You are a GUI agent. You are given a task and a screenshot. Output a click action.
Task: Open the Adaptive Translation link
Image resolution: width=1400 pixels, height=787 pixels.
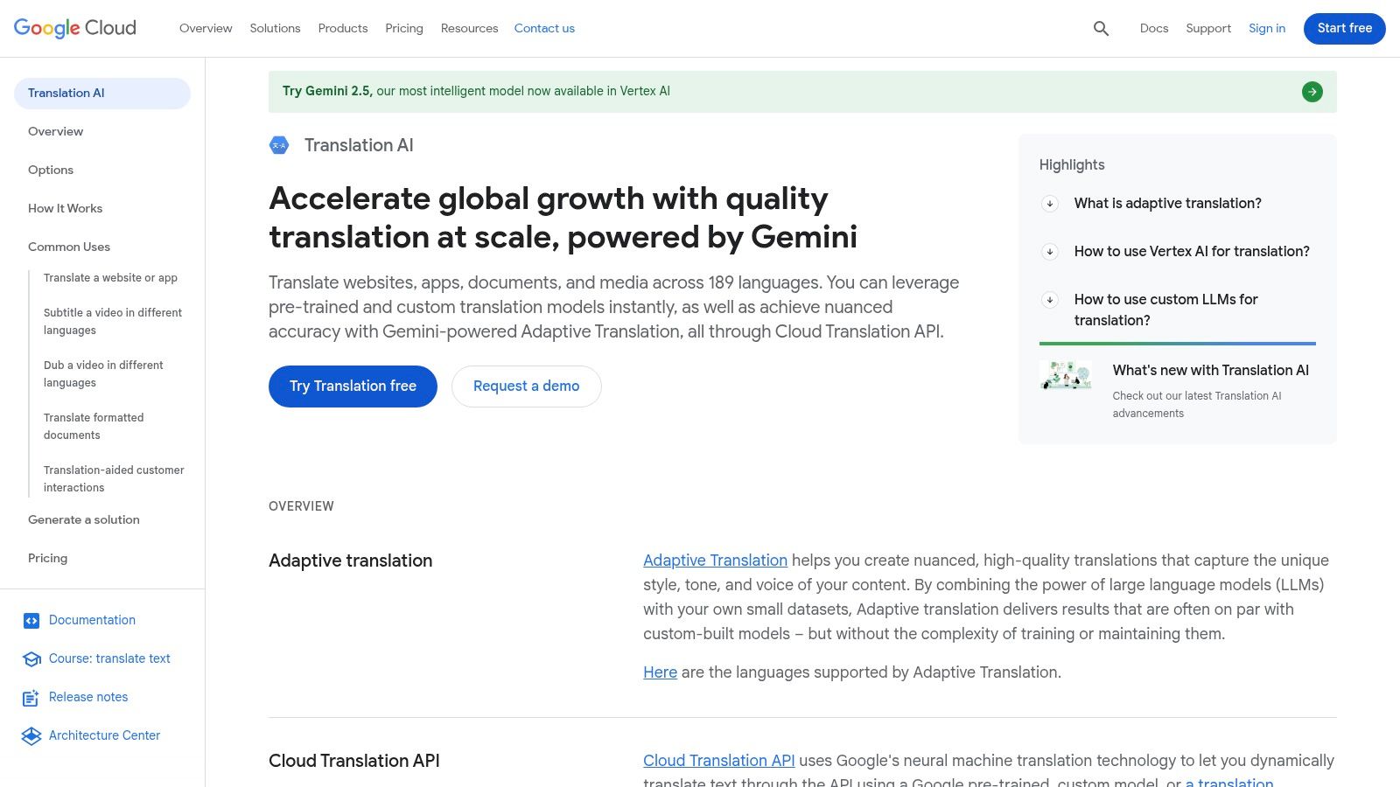(715, 560)
